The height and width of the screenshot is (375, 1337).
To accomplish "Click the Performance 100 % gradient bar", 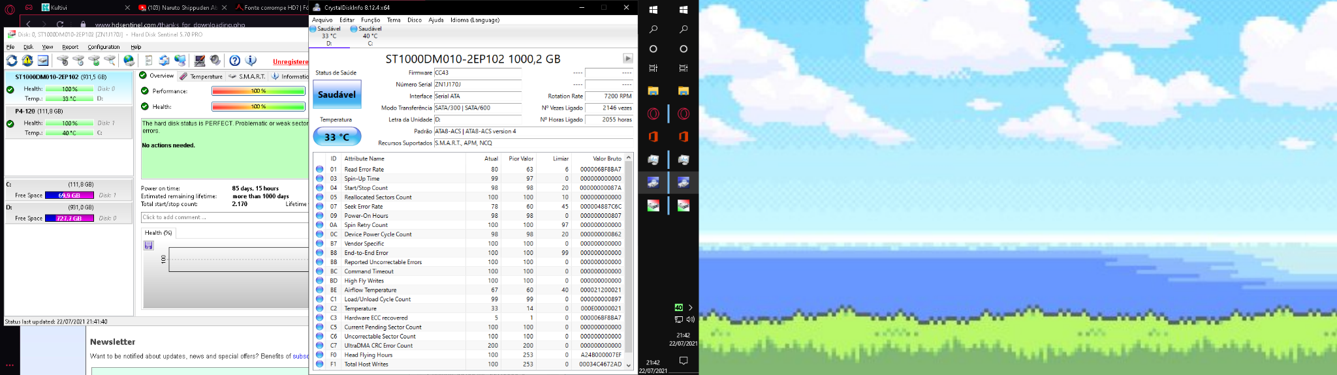I will (x=259, y=91).
